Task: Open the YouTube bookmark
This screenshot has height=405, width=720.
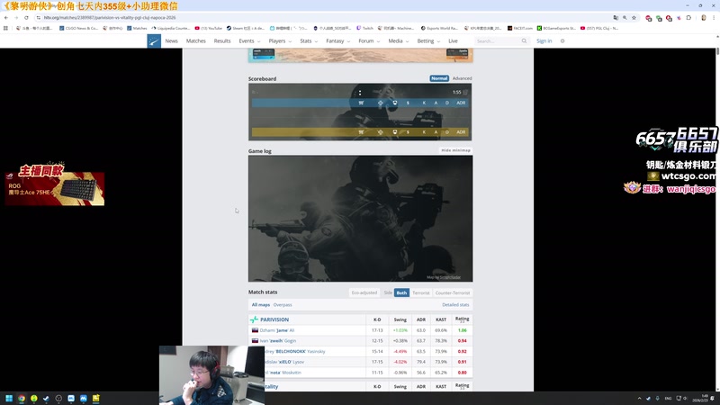Action: [209, 28]
